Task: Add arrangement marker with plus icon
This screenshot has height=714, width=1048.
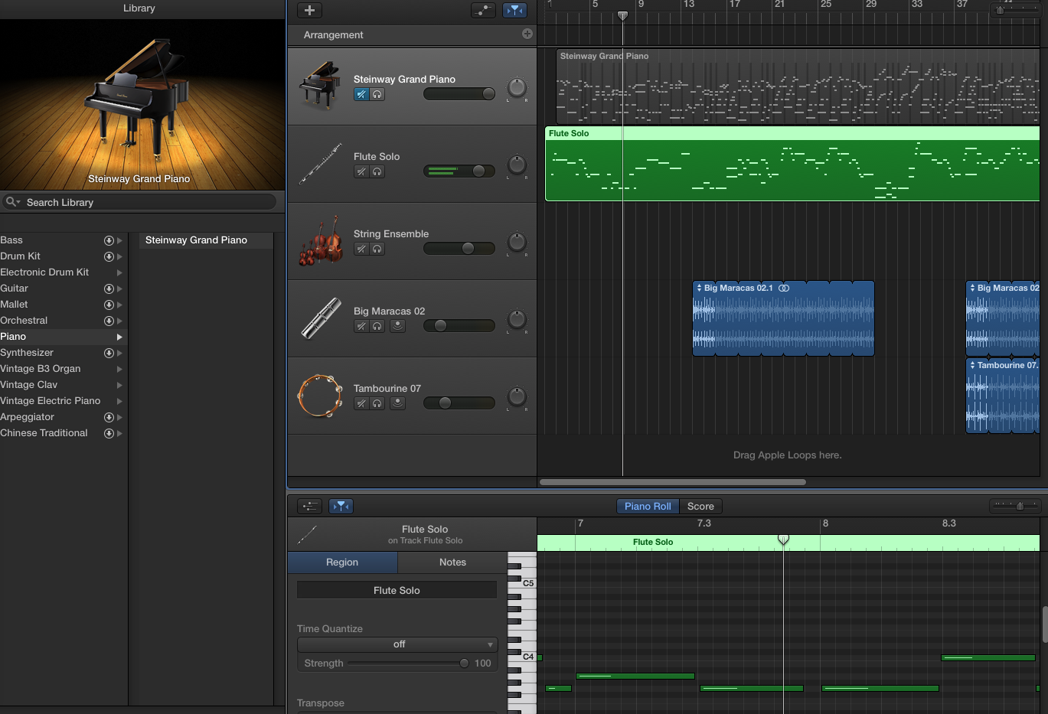Action: pos(527,34)
